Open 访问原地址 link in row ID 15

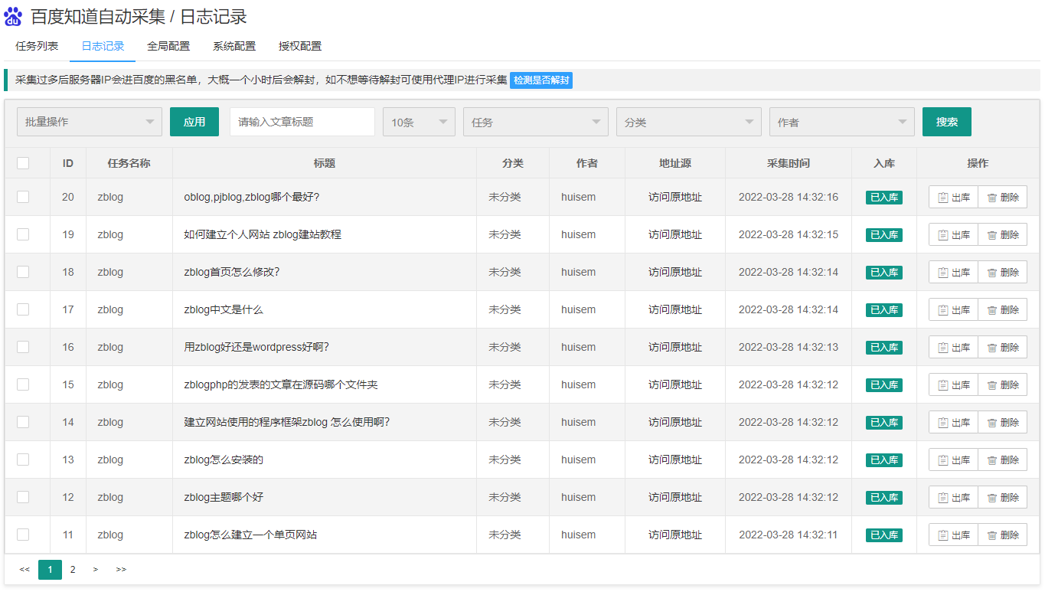click(675, 384)
